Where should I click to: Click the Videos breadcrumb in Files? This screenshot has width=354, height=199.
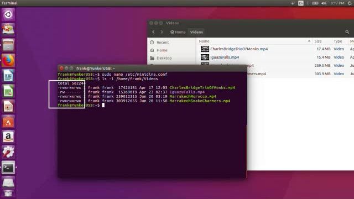tap(196, 32)
